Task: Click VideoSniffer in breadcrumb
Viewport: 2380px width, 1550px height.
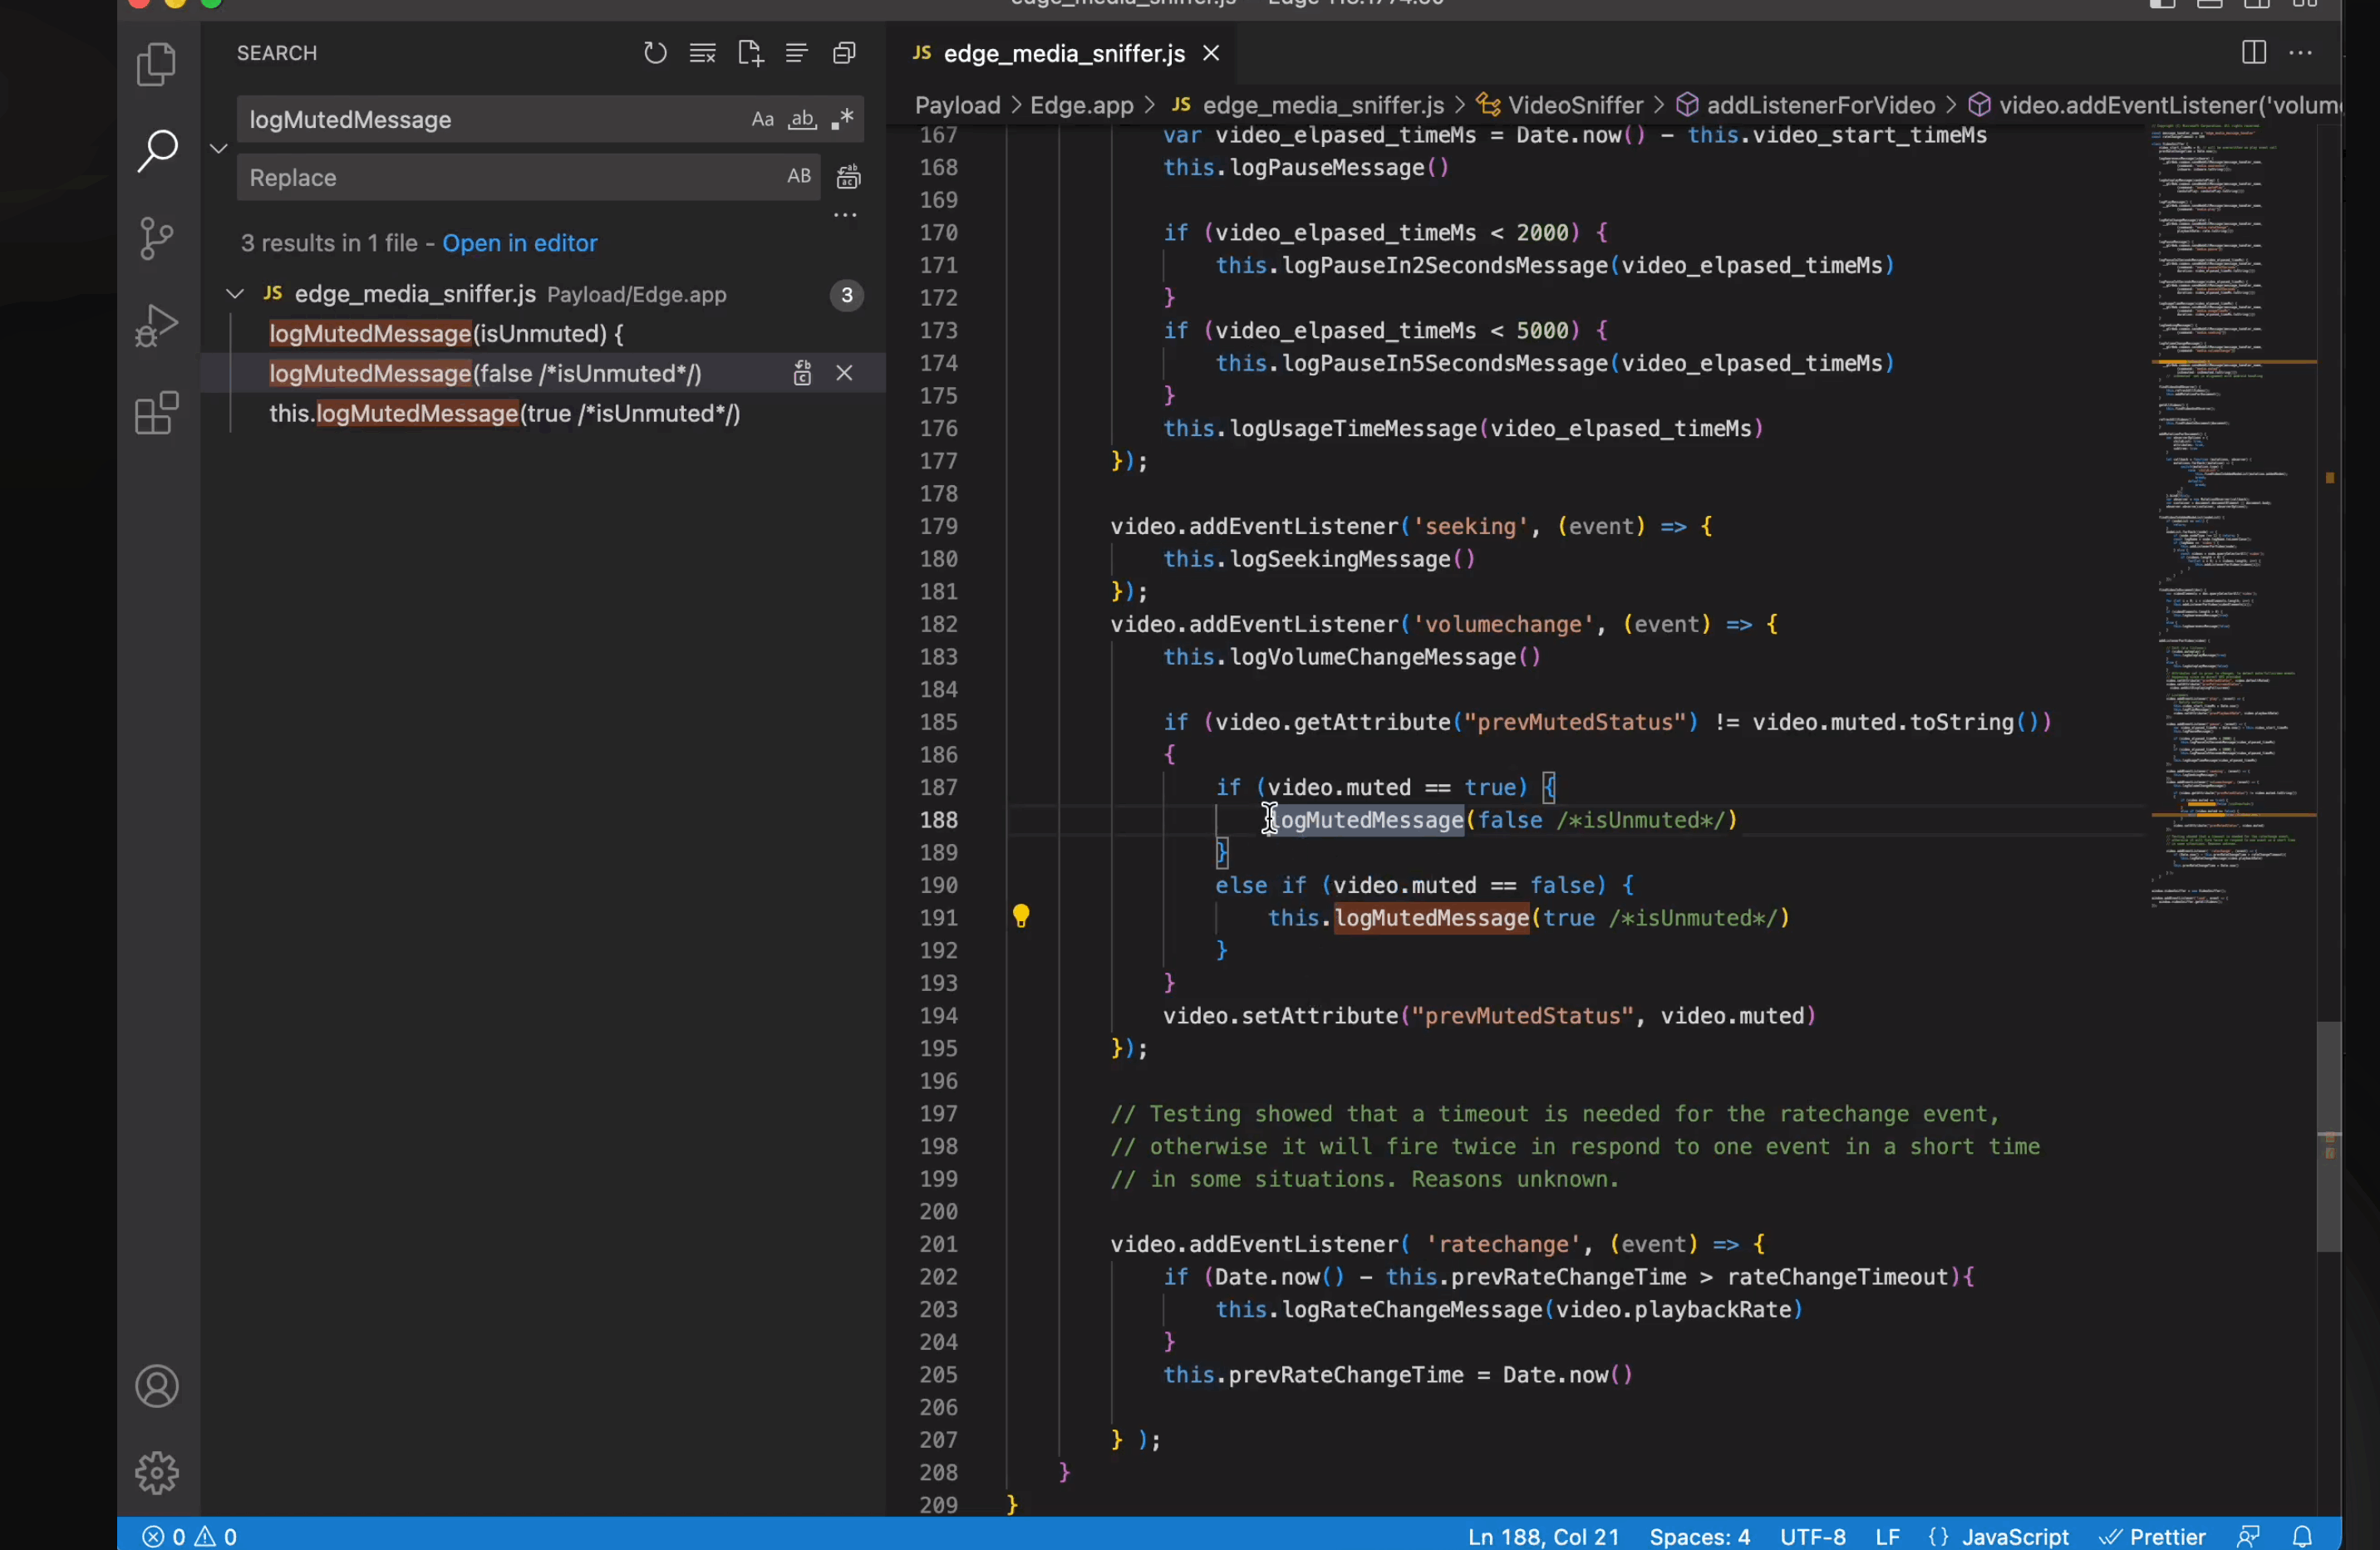Action: coord(1574,105)
